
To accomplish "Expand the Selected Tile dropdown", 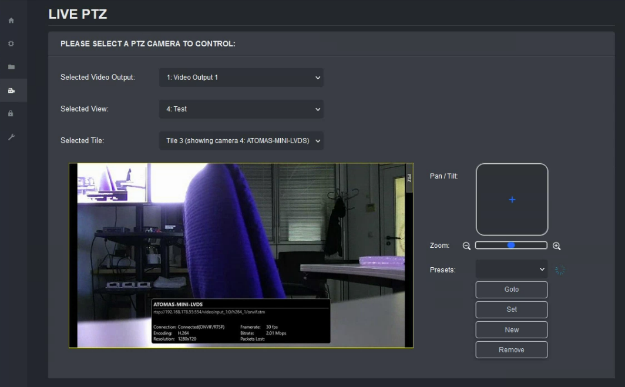I will point(241,141).
